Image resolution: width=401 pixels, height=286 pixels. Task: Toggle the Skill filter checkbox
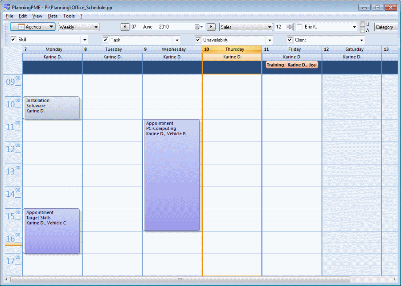(13, 39)
